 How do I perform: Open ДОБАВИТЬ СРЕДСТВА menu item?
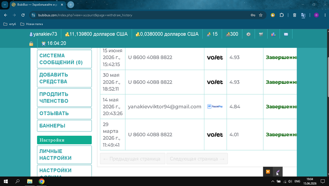(x=65, y=78)
